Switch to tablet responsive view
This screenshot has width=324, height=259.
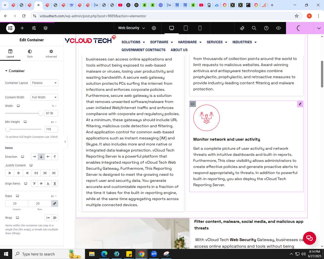pyautogui.click(x=186, y=28)
